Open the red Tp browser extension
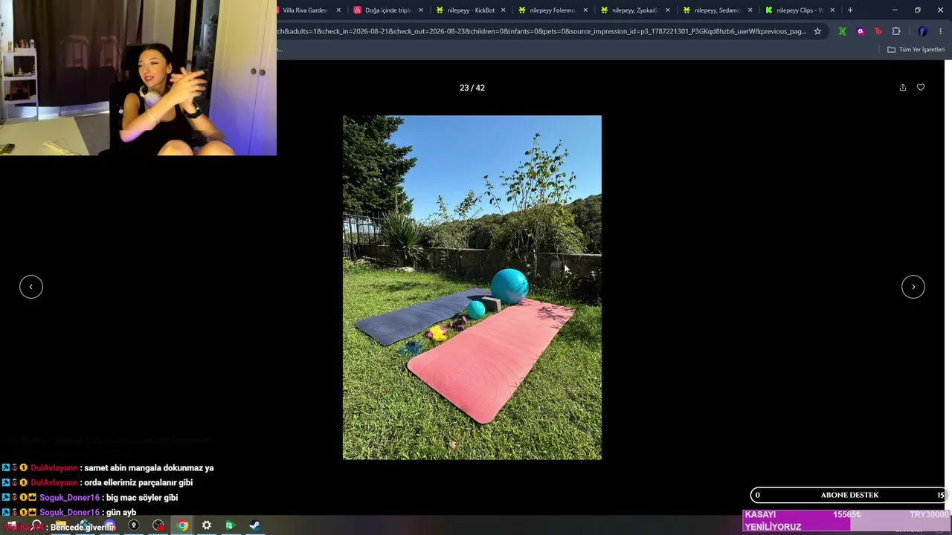Image resolution: width=952 pixels, height=535 pixels. click(878, 31)
